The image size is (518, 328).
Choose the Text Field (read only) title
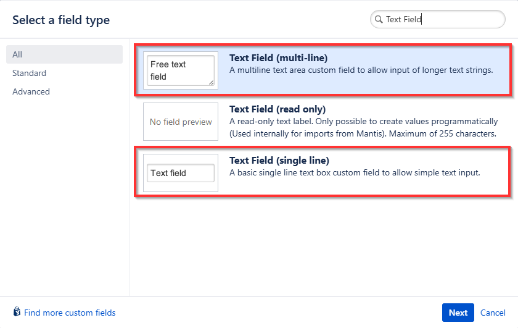click(x=277, y=109)
